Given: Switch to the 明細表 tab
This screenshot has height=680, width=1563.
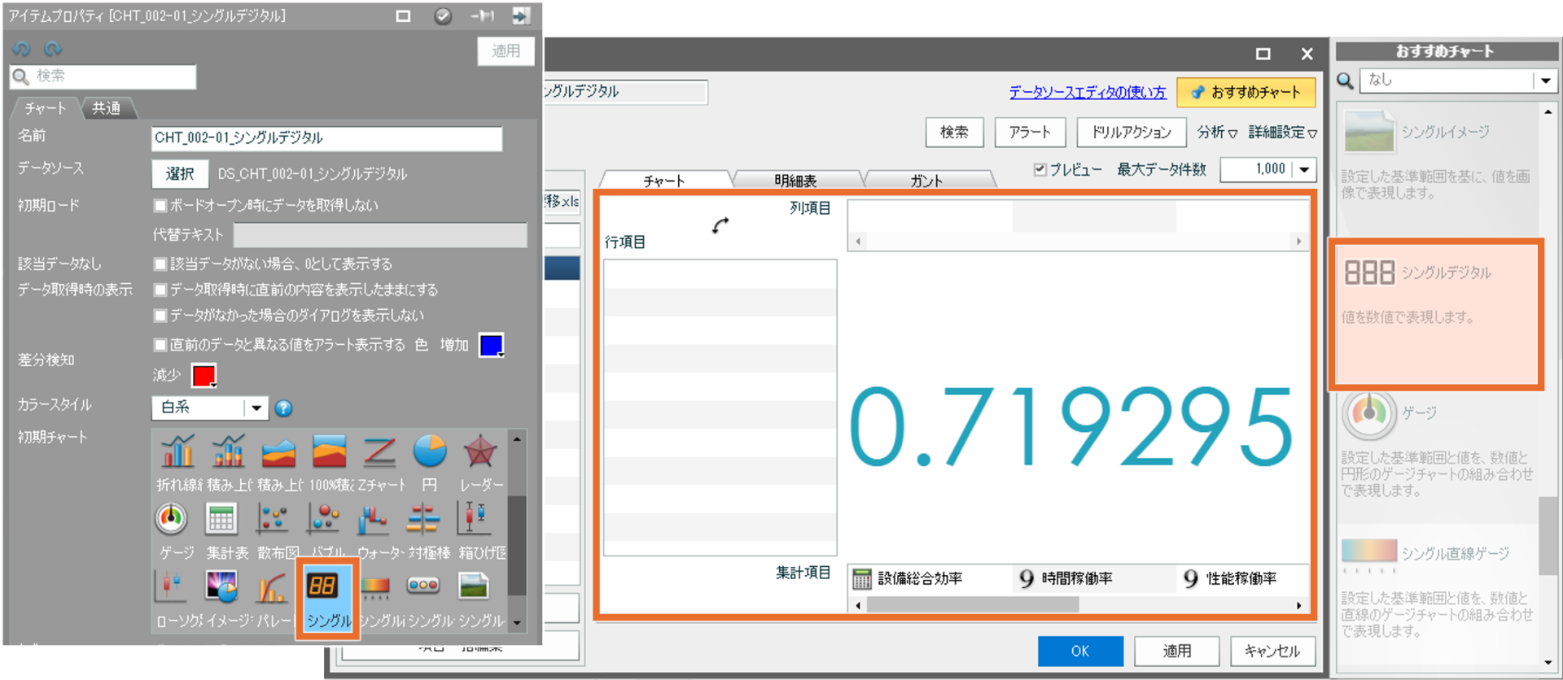Looking at the screenshot, I should 795,180.
